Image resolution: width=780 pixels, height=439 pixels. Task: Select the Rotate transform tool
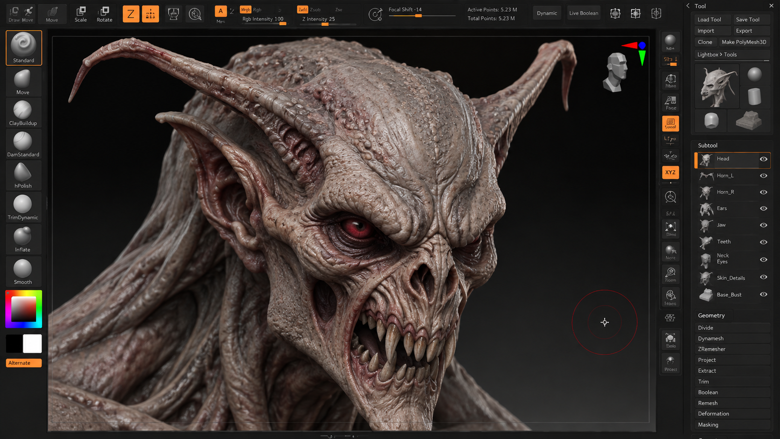click(104, 14)
